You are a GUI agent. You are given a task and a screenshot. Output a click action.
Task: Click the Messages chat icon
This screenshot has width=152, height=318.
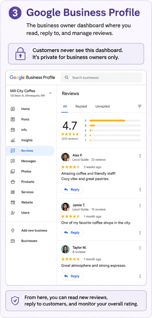click(x=13, y=161)
